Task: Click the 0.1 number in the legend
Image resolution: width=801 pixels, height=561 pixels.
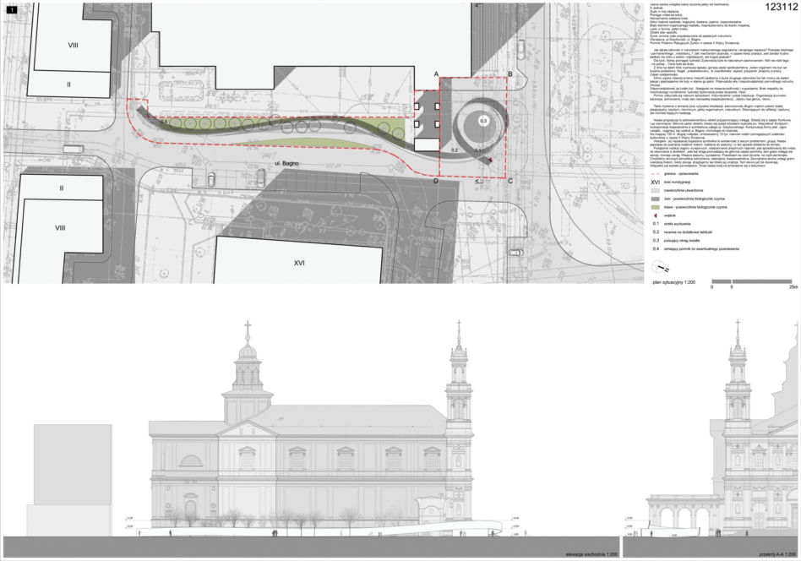Action: pyautogui.click(x=656, y=224)
